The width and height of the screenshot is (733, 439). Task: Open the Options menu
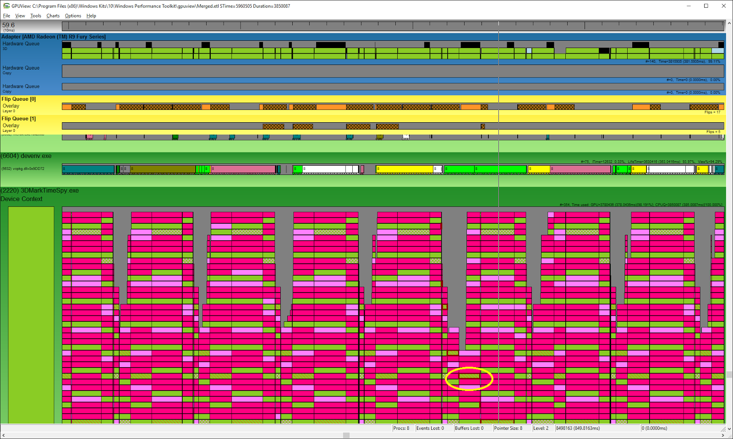73,16
